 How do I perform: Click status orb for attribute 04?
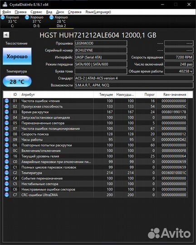pyautogui.click(x=7, y=118)
